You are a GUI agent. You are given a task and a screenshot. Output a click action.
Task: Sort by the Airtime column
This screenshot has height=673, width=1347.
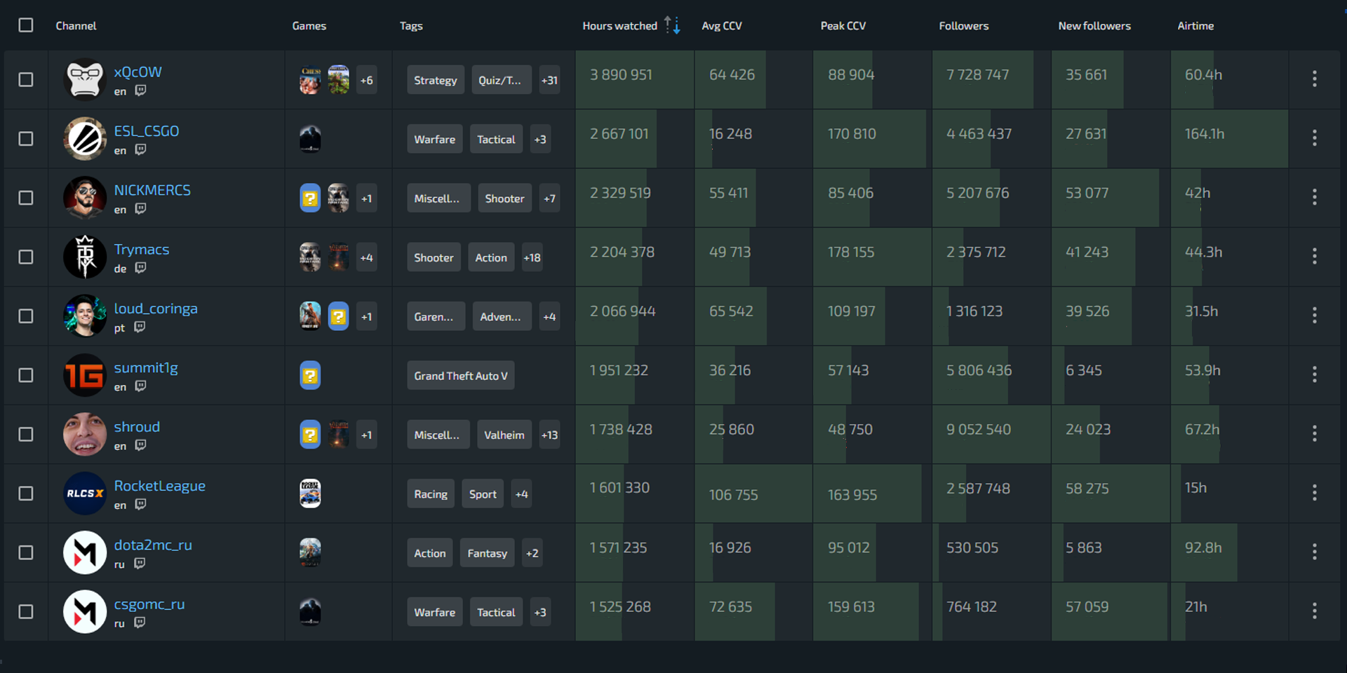[1195, 25]
